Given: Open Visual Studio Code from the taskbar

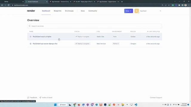Looking at the screenshot, I should 136,105.
